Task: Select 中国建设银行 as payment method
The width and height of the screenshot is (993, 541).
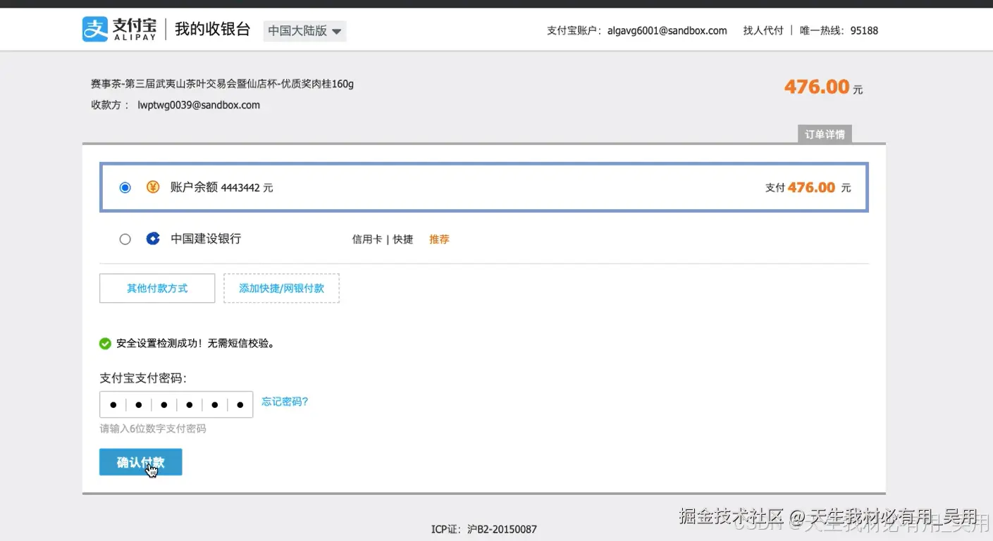Action: coord(125,238)
